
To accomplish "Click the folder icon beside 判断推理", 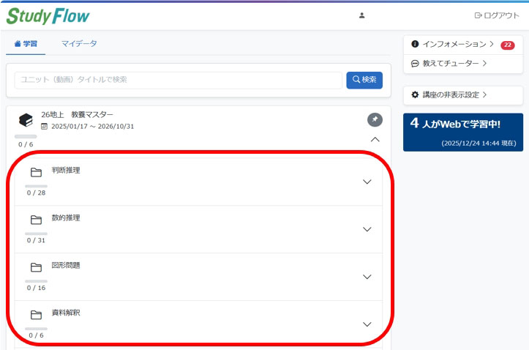I will 36,173.
